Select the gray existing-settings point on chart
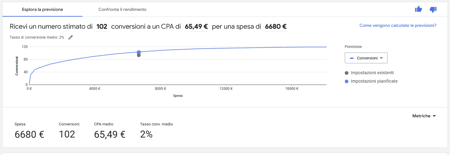This screenshot has width=450, height=155. click(x=139, y=55)
